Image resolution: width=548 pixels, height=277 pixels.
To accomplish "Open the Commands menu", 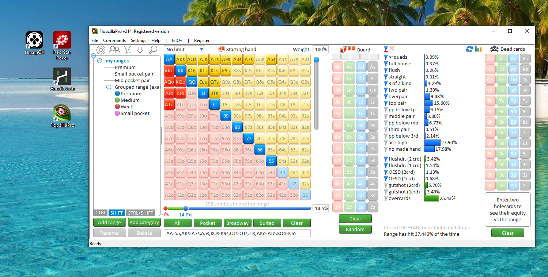I will [x=114, y=41].
